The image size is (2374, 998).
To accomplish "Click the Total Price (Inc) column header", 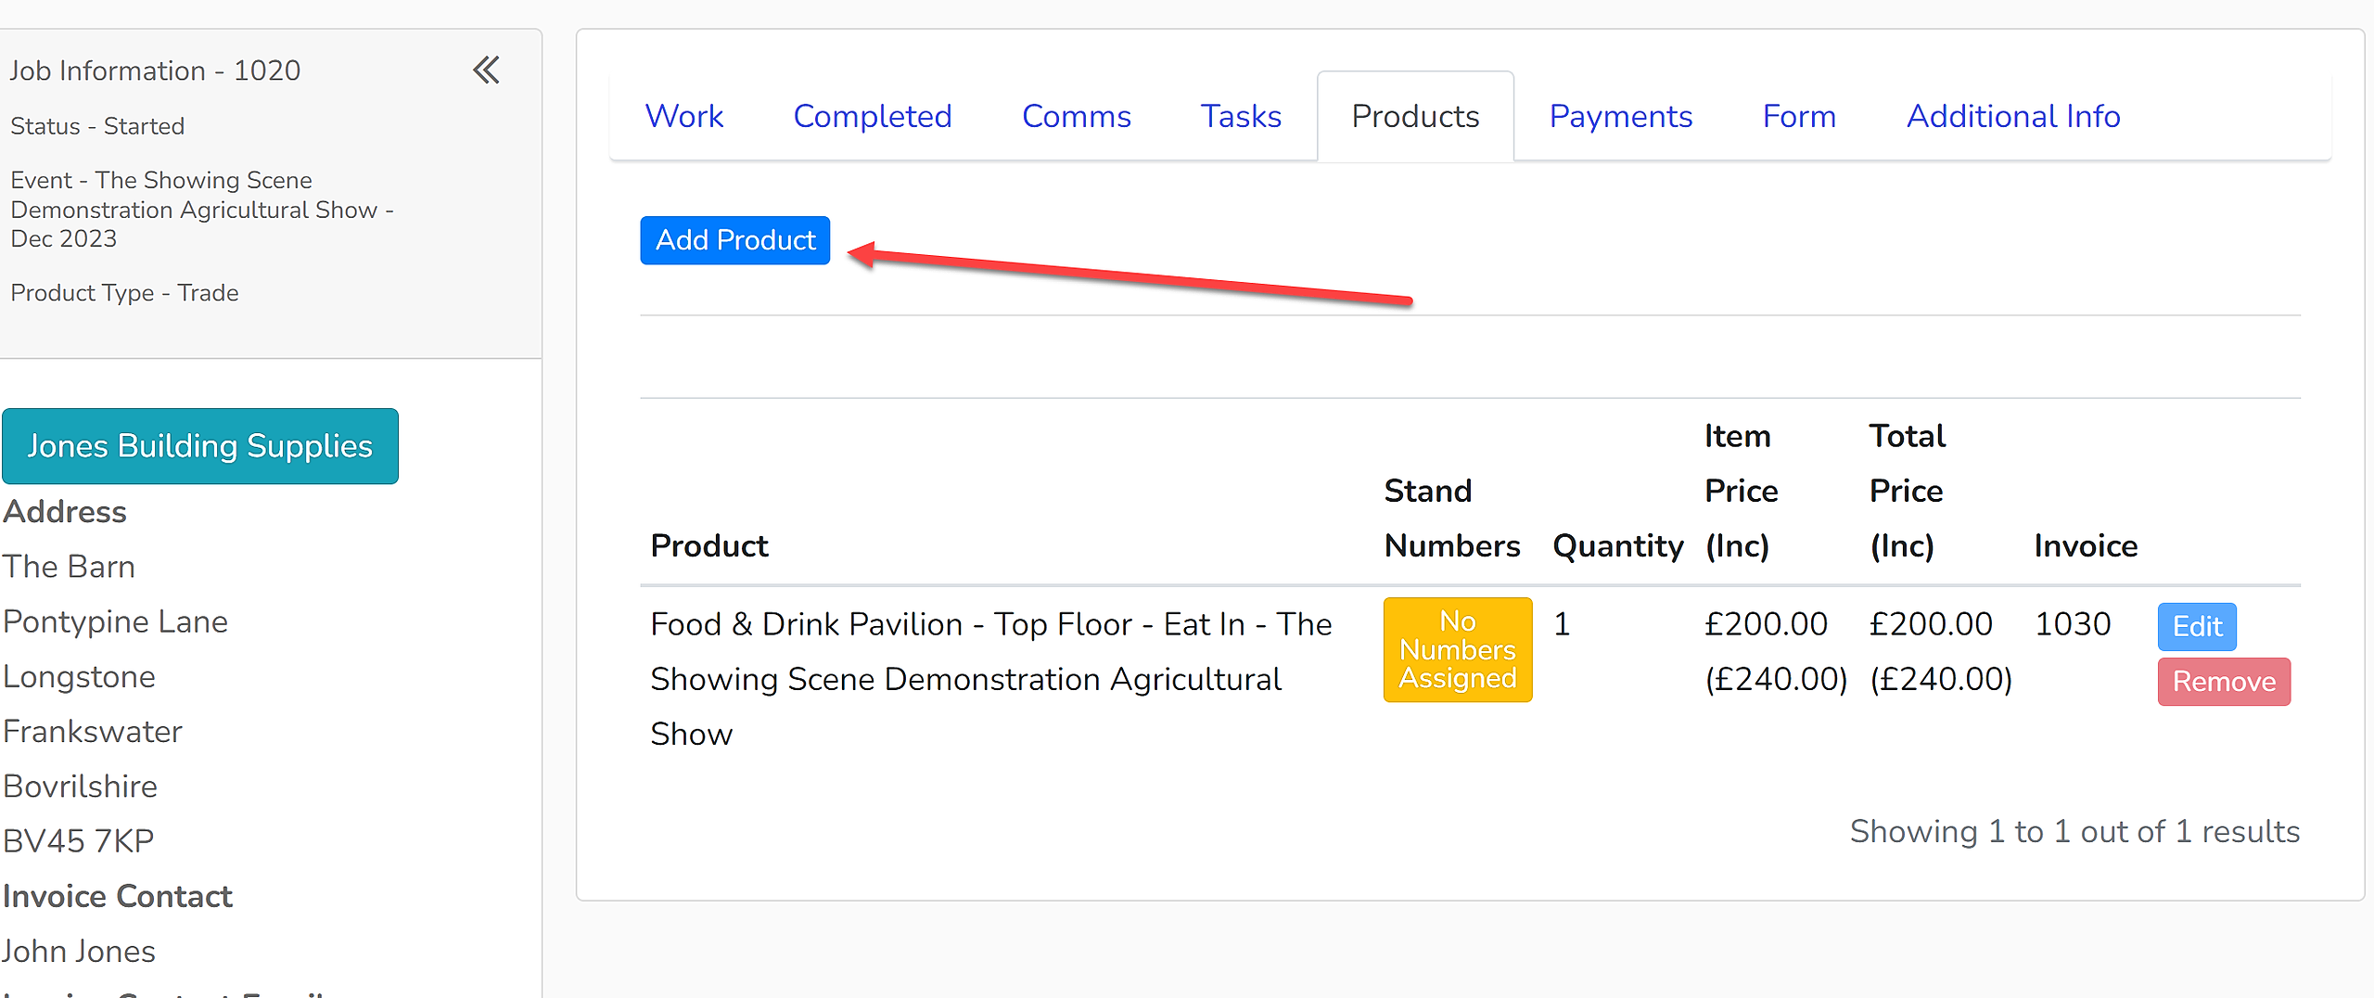I will (x=1908, y=491).
